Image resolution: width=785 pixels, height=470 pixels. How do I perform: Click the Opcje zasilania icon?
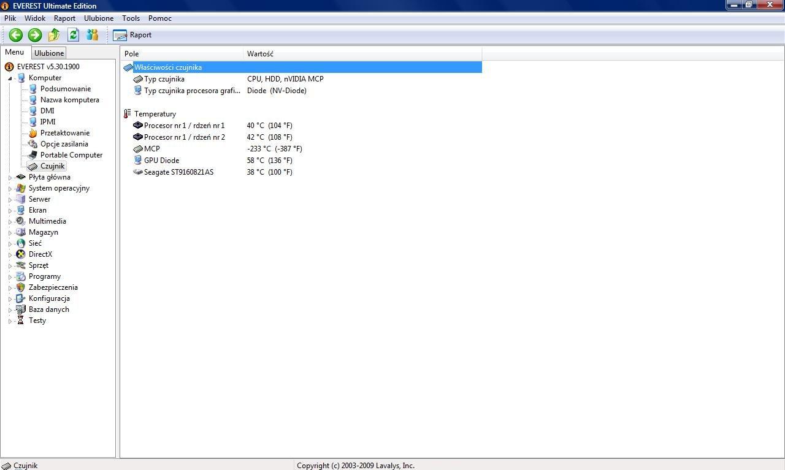(33, 144)
